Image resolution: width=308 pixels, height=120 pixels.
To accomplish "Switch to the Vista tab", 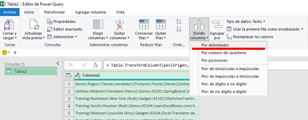I will coord(120,12).
